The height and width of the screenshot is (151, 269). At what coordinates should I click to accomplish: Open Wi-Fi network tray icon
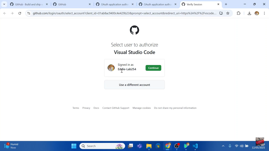pyautogui.click(x=237, y=146)
